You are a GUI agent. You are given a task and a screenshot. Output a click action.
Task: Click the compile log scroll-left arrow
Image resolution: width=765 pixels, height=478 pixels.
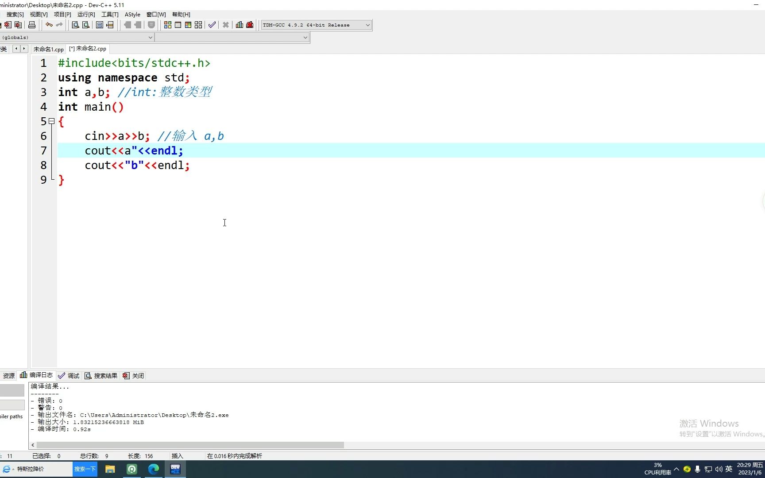(x=33, y=445)
